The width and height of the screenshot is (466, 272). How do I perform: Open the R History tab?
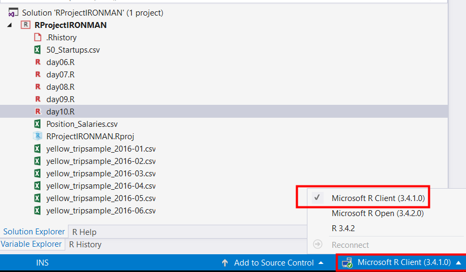tap(85, 245)
